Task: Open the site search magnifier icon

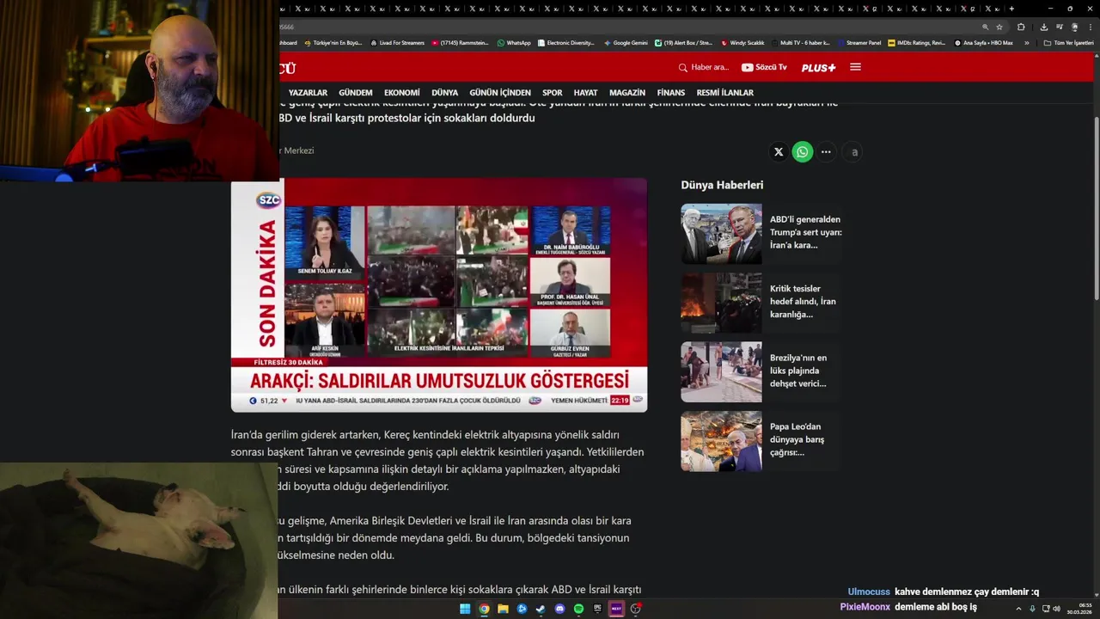Action: point(682,67)
